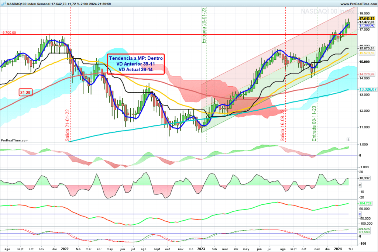Click the 15.000 price axis label
The height and width of the screenshot is (252, 378).
[364, 62]
